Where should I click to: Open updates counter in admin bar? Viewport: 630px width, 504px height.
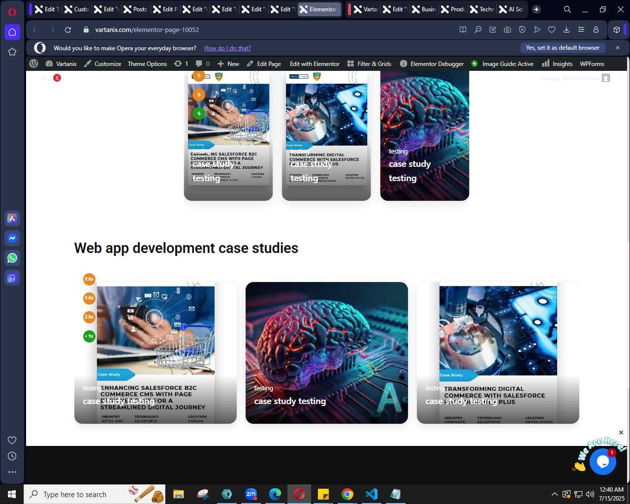181,63
